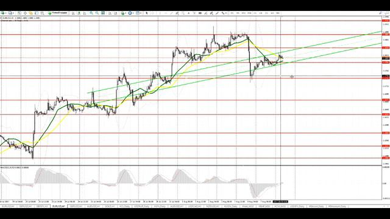Switch to the M5 timeframe
This screenshot has width=390, height=219.
pyautogui.click(x=238, y=13)
